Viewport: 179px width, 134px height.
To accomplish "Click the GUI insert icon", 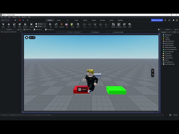I will point(67,24).
